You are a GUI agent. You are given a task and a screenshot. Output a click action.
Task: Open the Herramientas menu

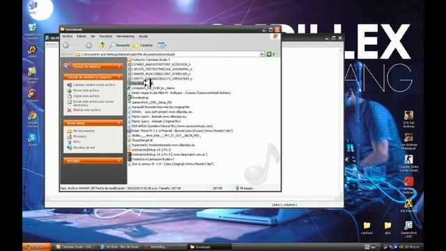[x=125, y=36]
